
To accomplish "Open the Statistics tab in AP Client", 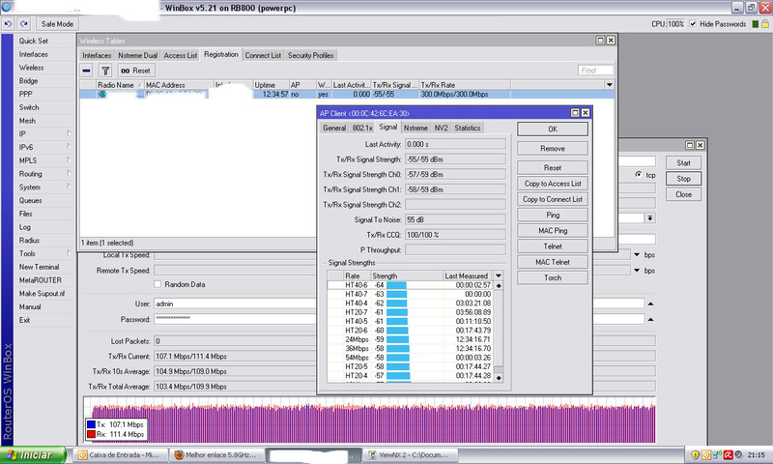I will click(x=467, y=128).
